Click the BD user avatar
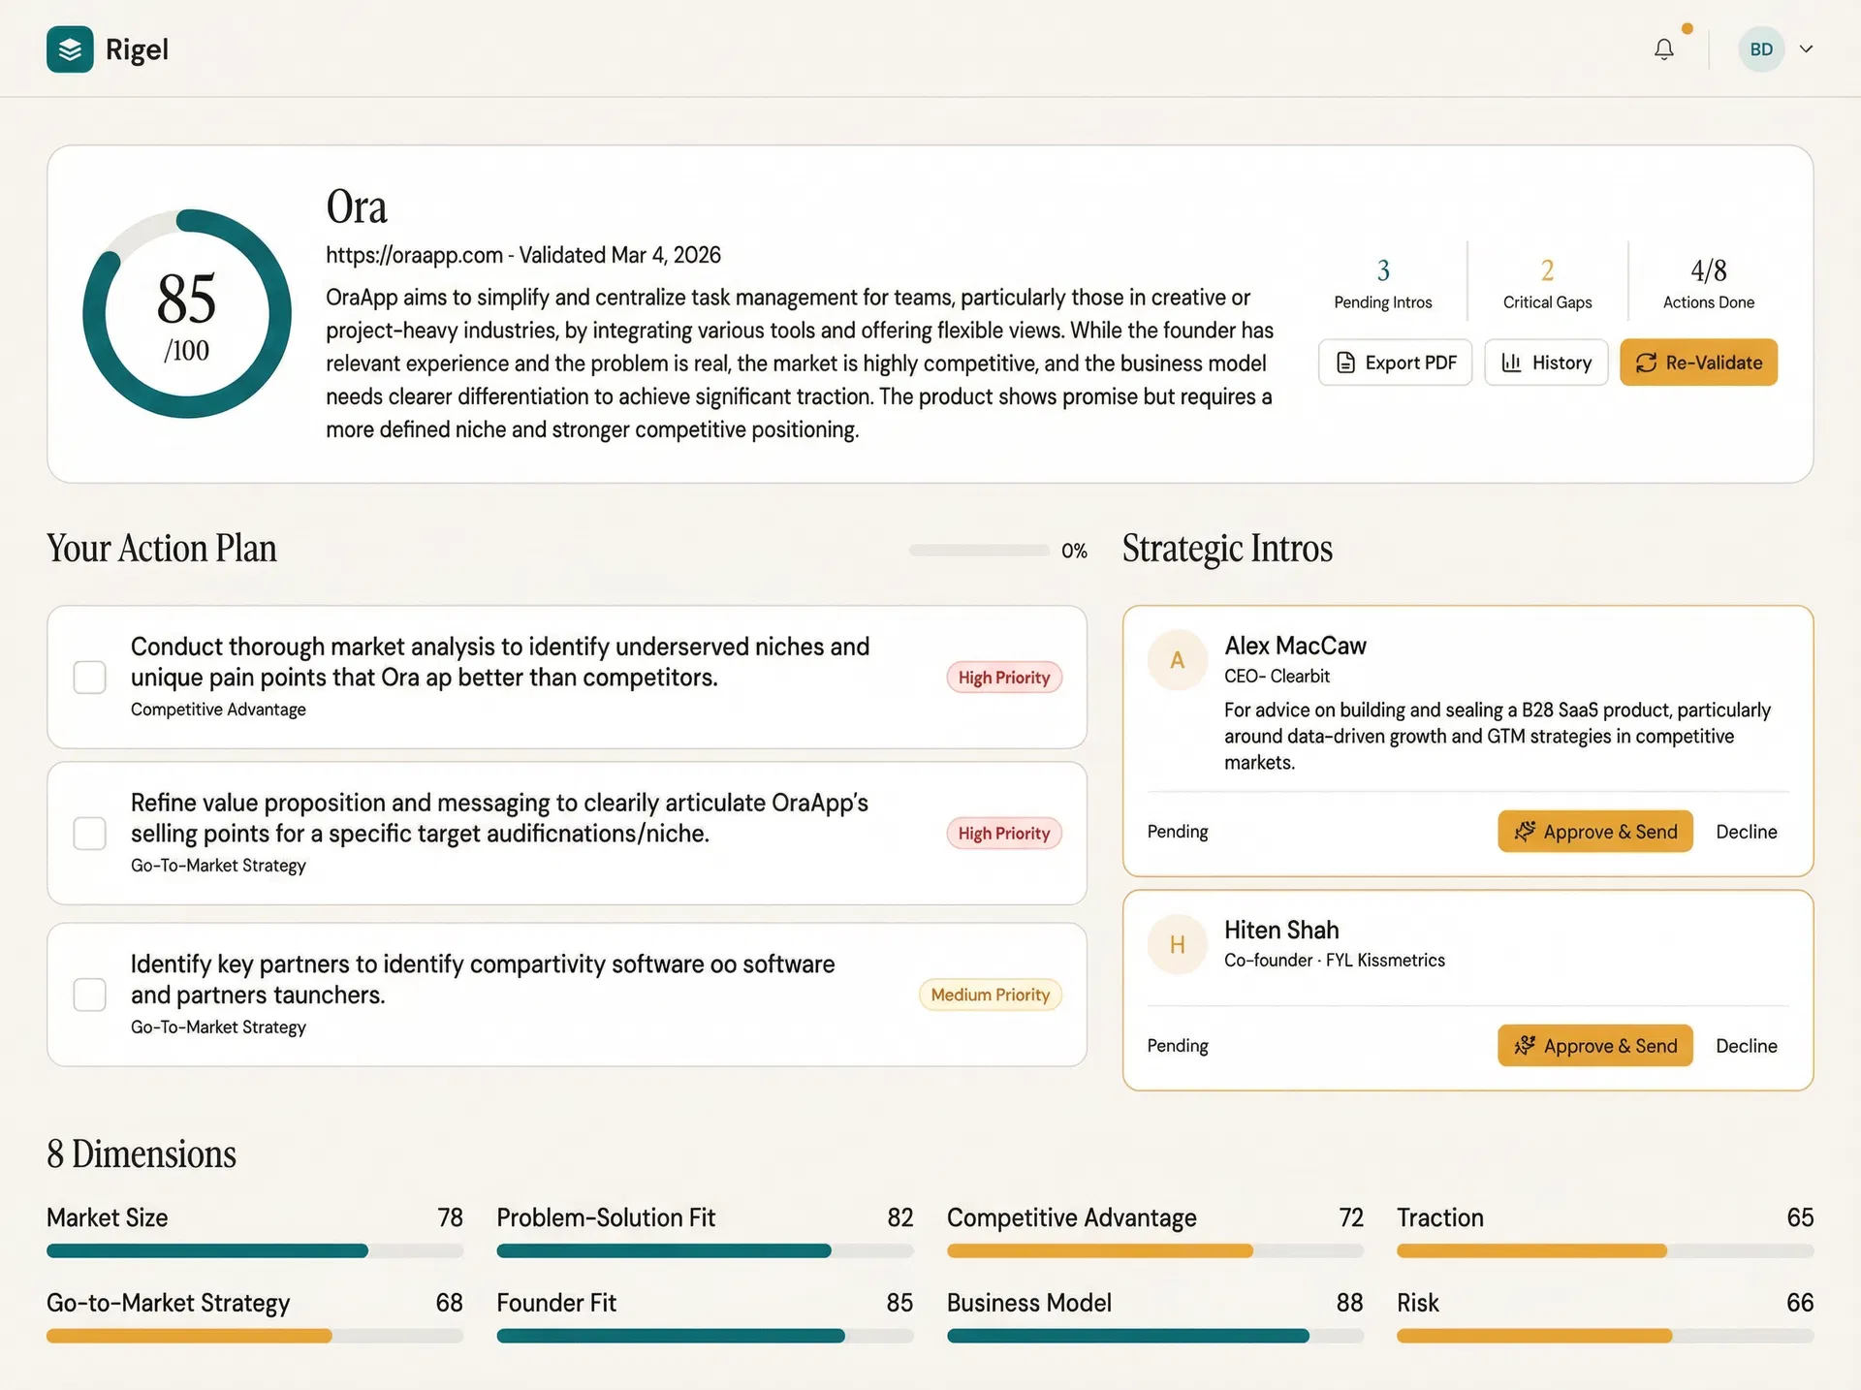 click(x=1760, y=49)
